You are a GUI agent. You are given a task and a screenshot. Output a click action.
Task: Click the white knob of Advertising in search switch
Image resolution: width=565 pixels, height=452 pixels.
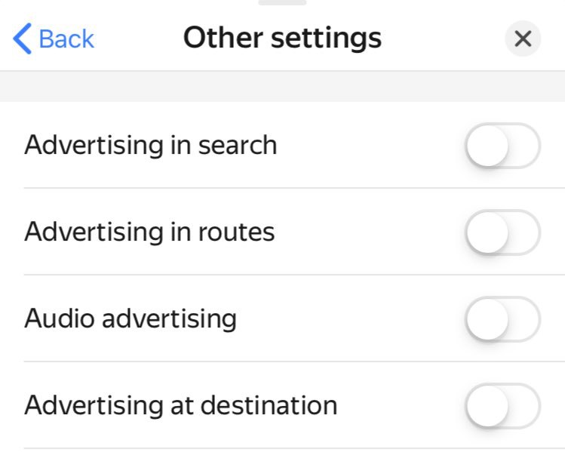(487, 145)
